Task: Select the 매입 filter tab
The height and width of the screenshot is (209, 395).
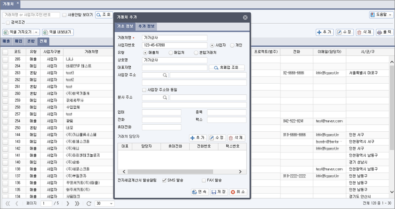Action: 19,41
